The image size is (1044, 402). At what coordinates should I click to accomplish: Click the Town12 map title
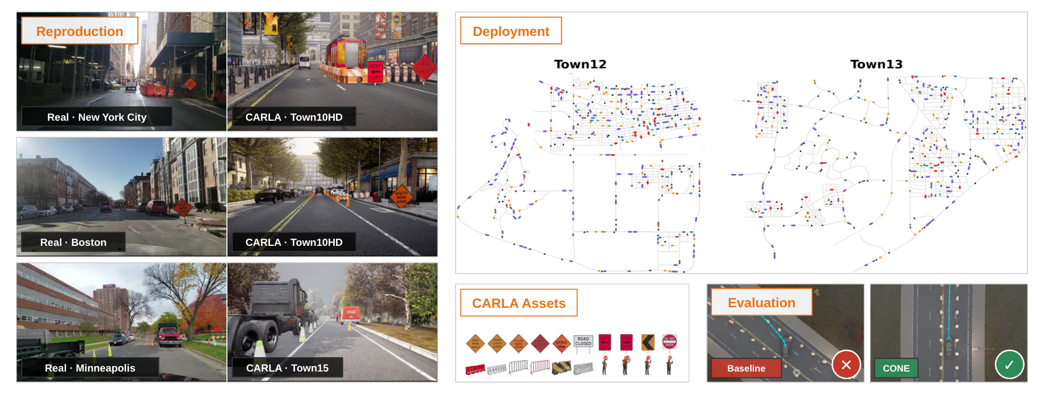pyautogui.click(x=580, y=64)
